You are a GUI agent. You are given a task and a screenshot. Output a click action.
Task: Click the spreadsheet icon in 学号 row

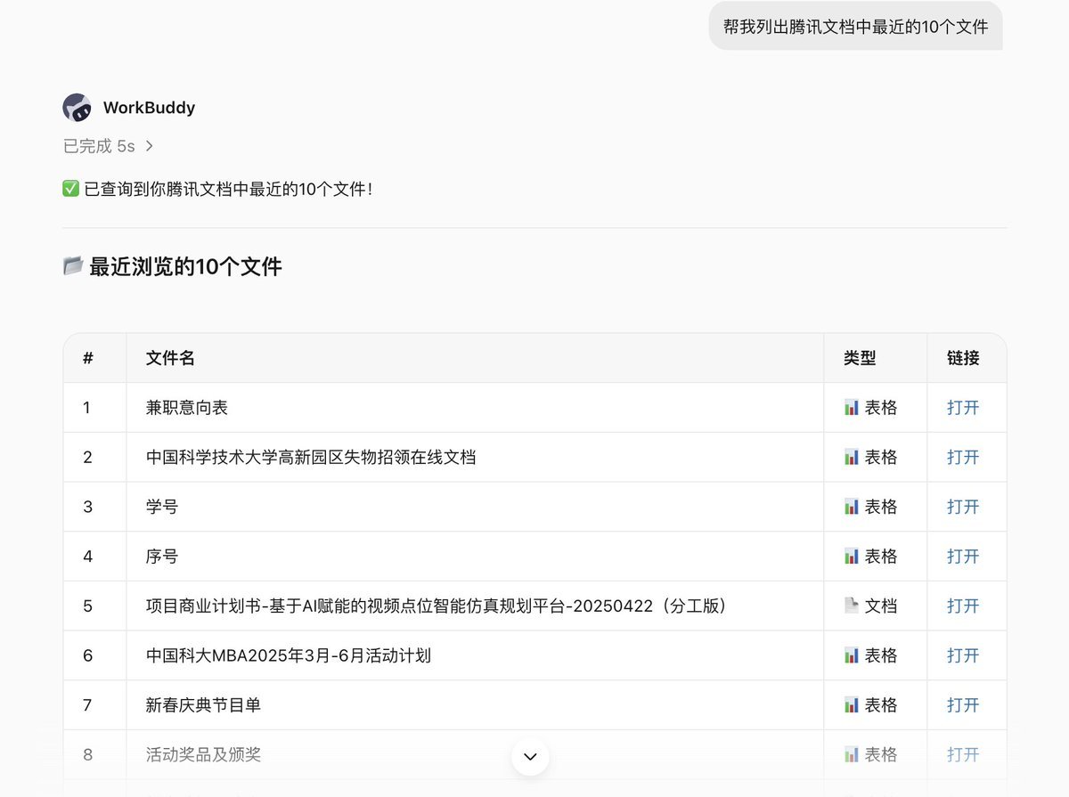tap(852, 507)
